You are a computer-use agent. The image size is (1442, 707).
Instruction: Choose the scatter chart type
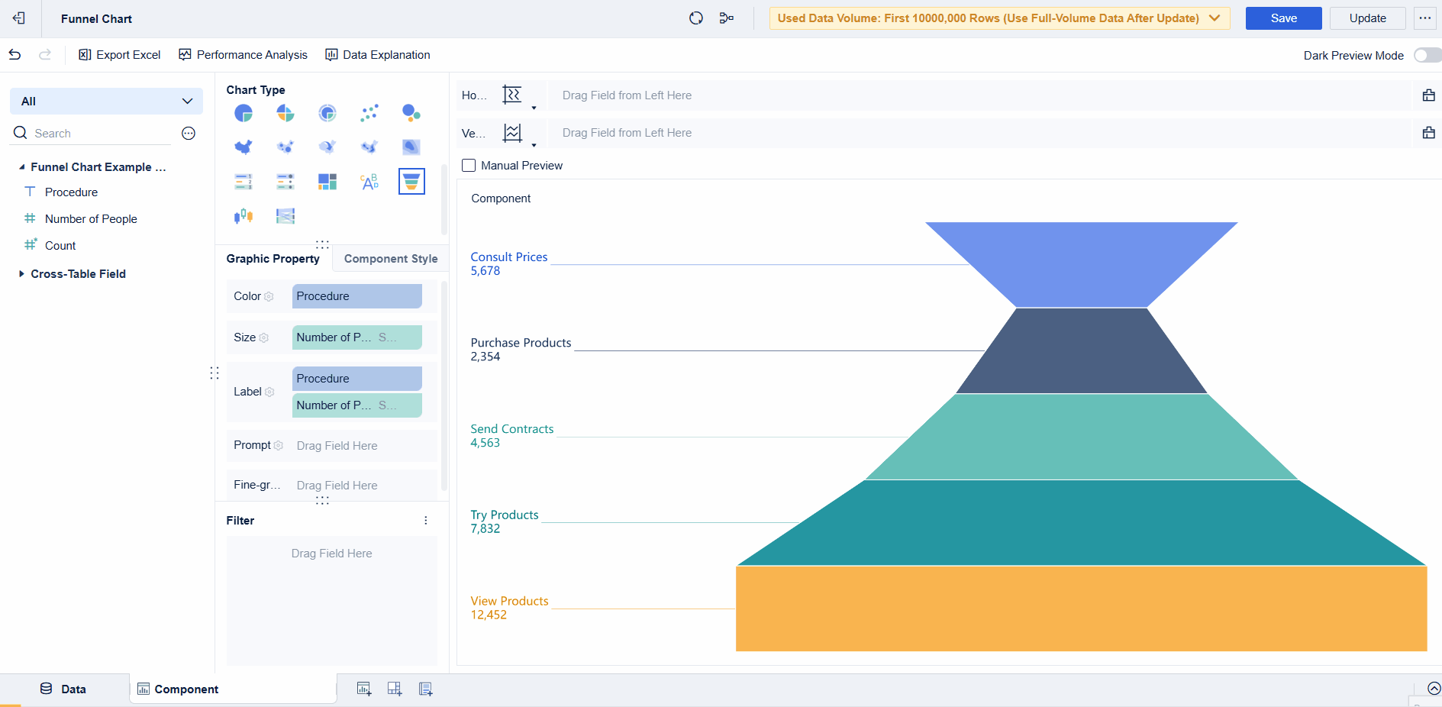[369, 113]
